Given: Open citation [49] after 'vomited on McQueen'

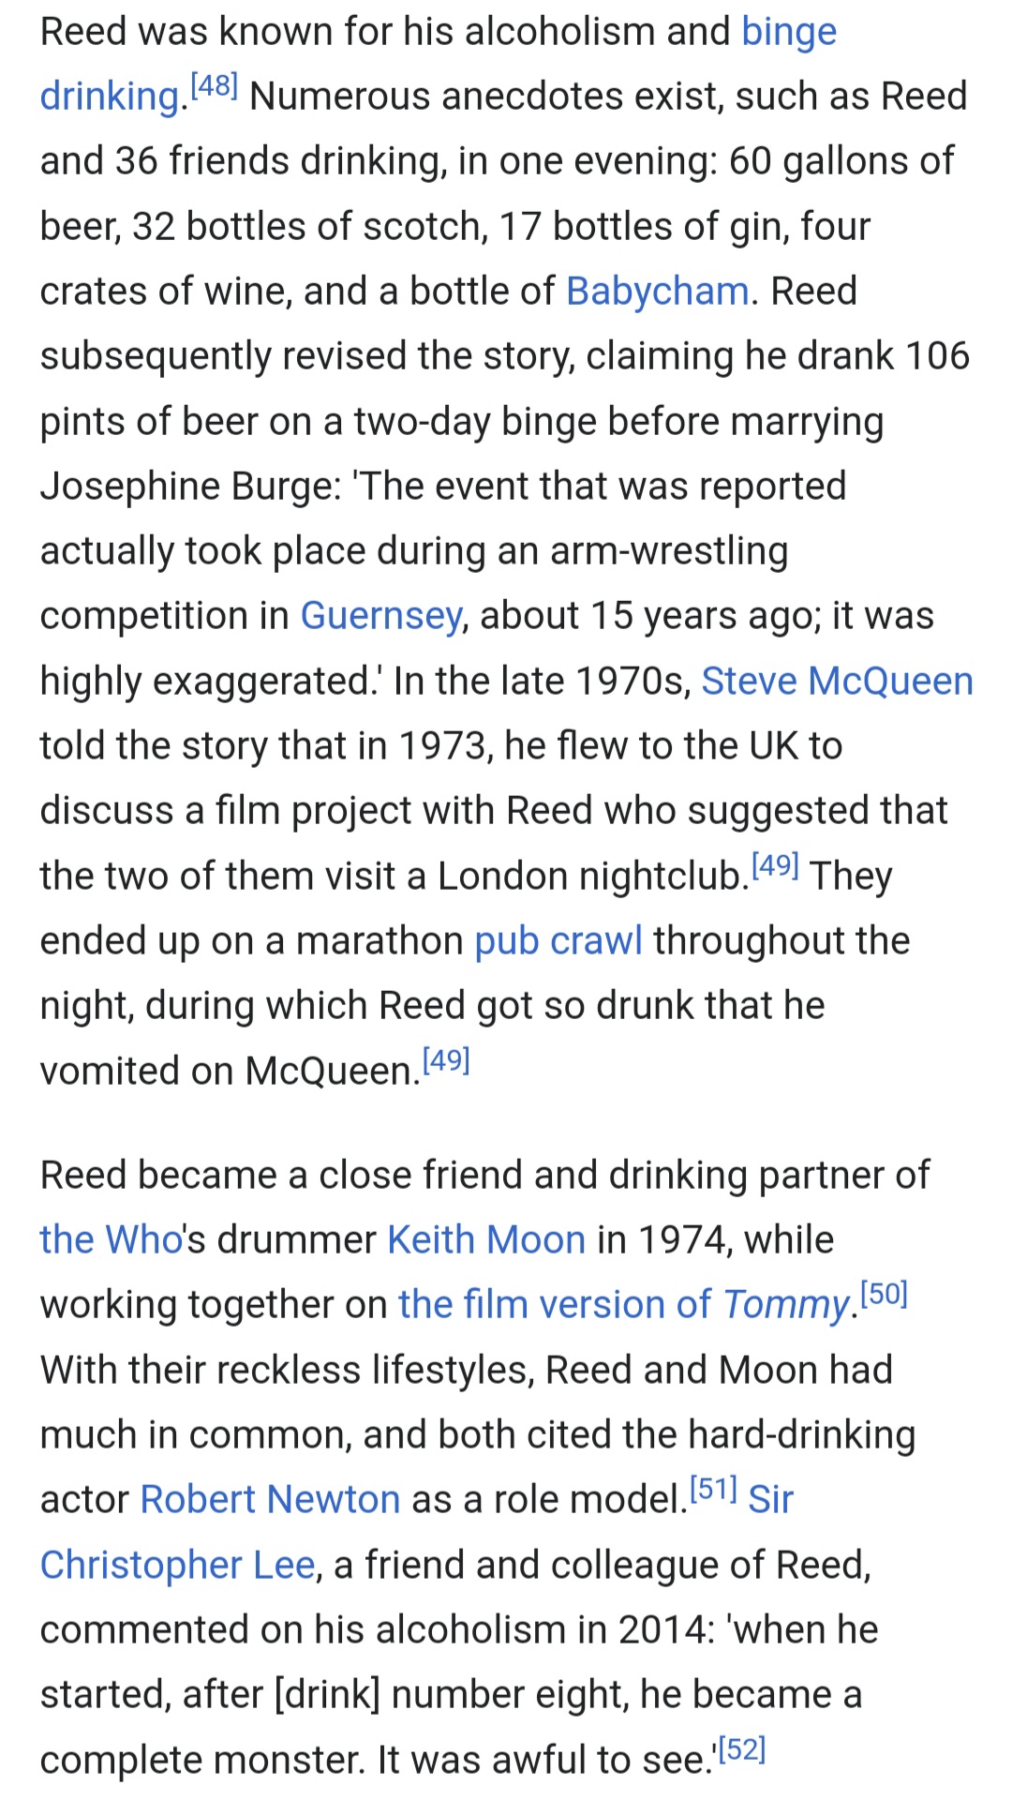Looking at the screenshot, I should [x=446, y=1059].
